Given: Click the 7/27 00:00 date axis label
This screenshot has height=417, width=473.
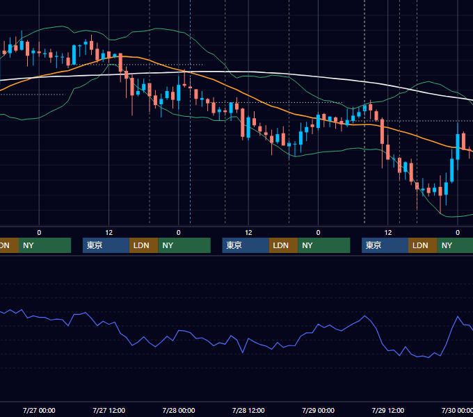Looking at the screenshot, I should coord(39,410).
